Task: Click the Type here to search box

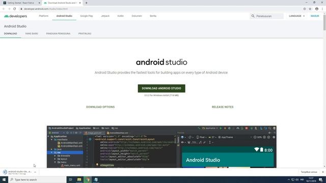Action: [x=37, y=179]
